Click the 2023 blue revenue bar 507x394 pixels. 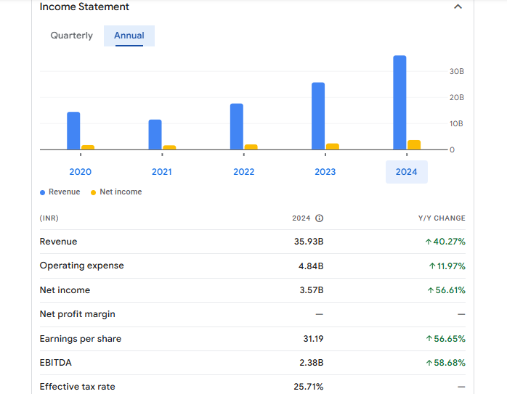coord(318,115)
